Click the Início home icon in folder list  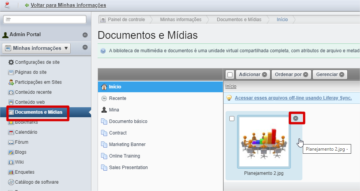tap(104, 87)
